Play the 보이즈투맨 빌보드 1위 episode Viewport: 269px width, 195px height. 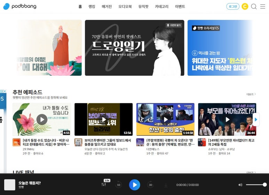104,119
